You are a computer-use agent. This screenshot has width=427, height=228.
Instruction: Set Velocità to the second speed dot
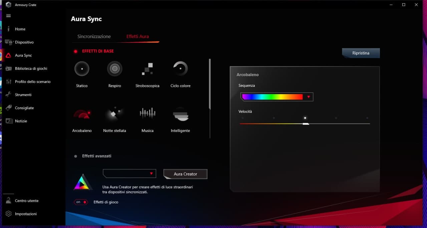(274, 118)
